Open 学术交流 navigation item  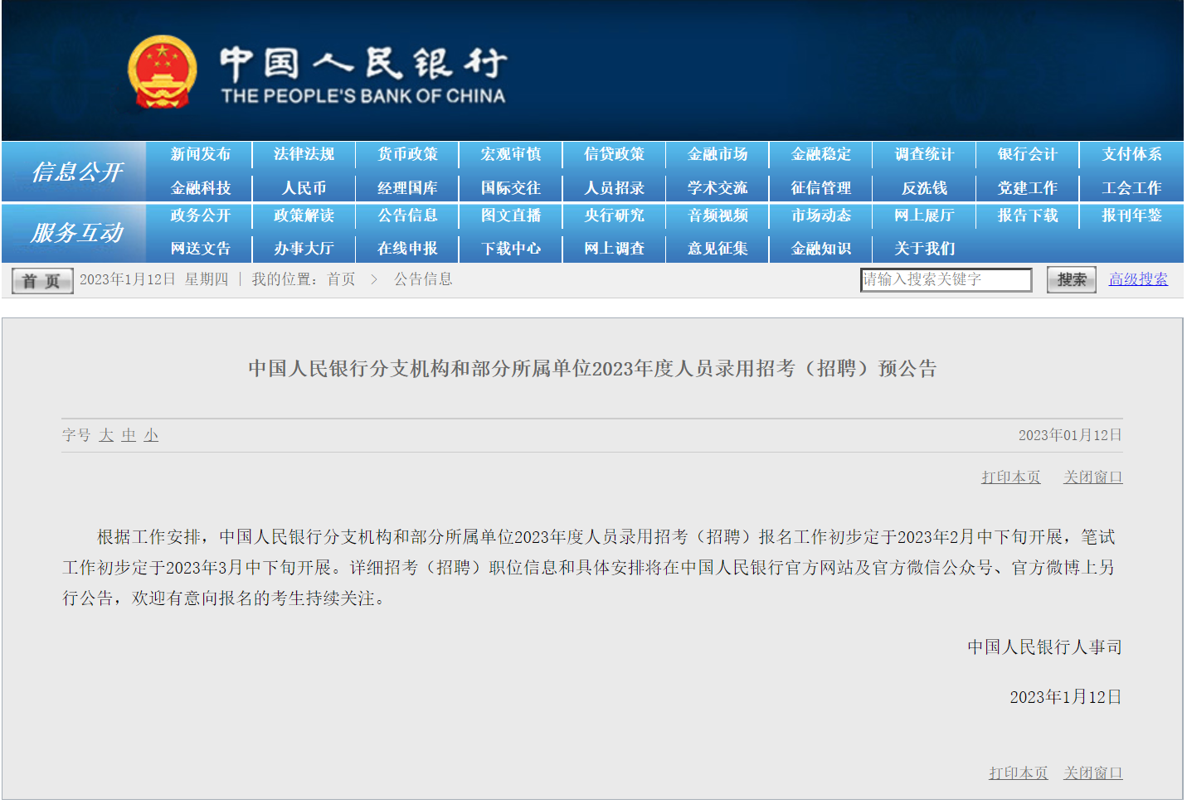pos(718,188)
